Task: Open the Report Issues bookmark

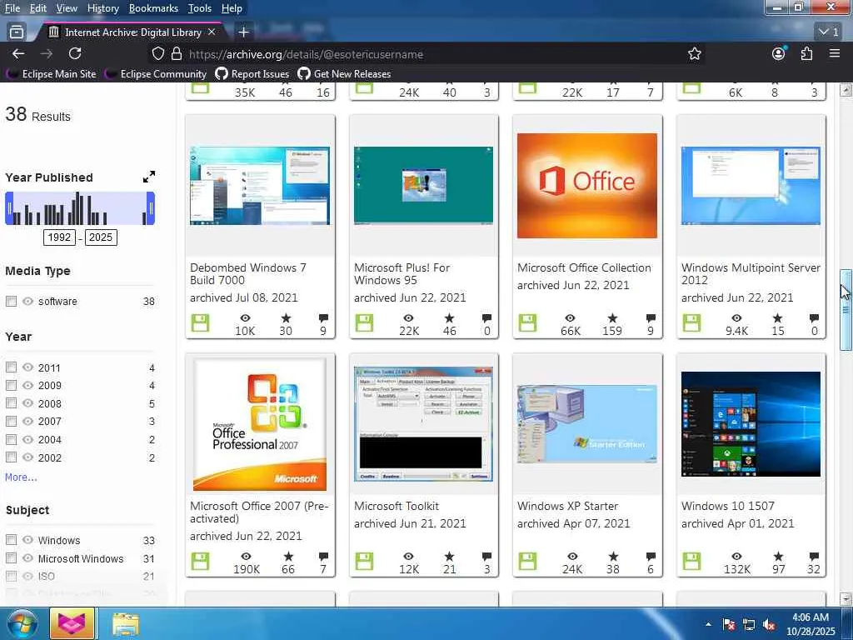Action: click(252, 74)
